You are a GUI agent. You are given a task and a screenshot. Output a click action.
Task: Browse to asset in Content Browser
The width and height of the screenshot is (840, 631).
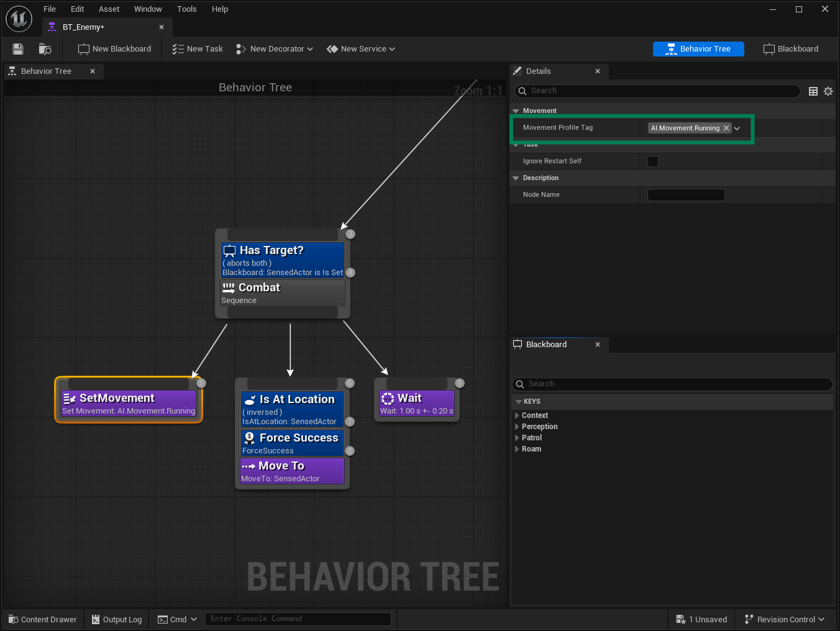click(x=44, y=49)
